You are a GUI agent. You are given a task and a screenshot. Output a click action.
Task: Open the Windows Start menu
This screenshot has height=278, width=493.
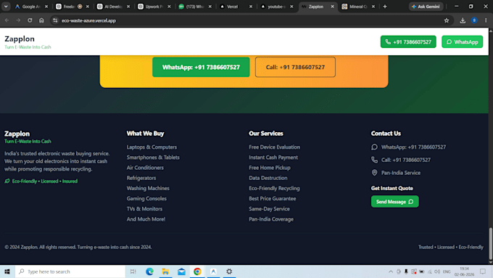pos(7,271)
